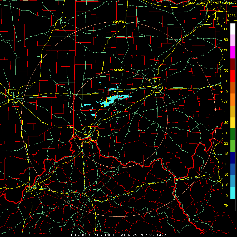Click the bright cyan legend swatch
Viewport: 237px width, 237px height.
pyautogui.click(x=233, y=193)
